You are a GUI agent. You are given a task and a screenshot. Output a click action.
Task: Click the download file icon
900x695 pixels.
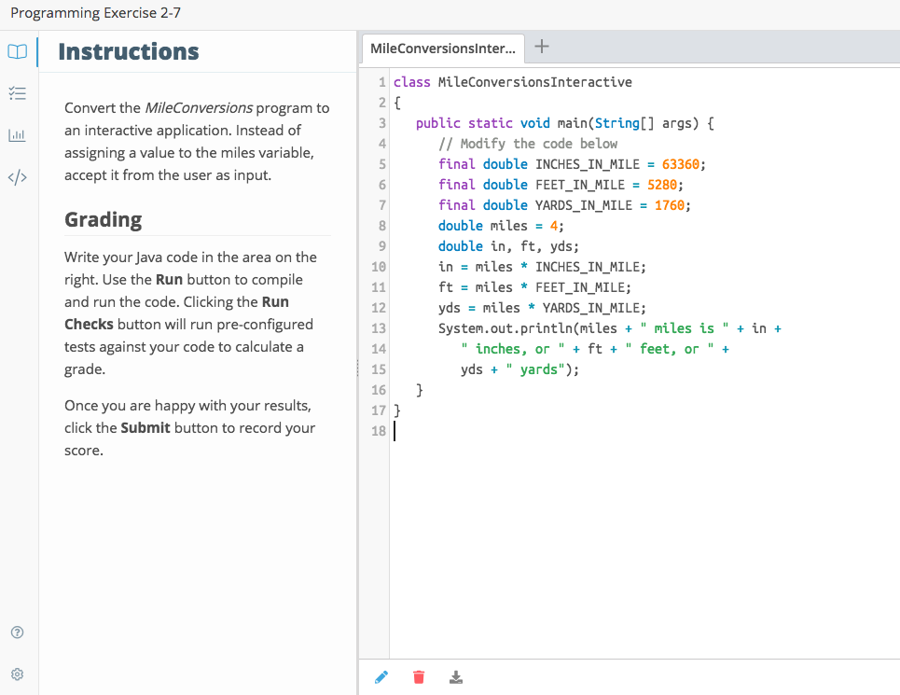coord(456,677)
